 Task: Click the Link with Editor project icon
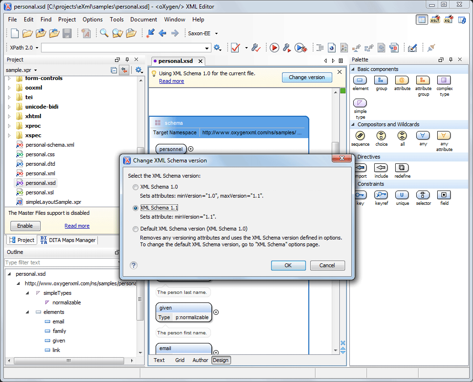(124, 70)
